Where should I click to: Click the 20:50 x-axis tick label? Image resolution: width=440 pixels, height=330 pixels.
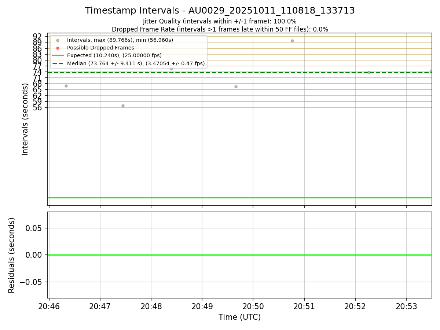[x=253, y=306]
